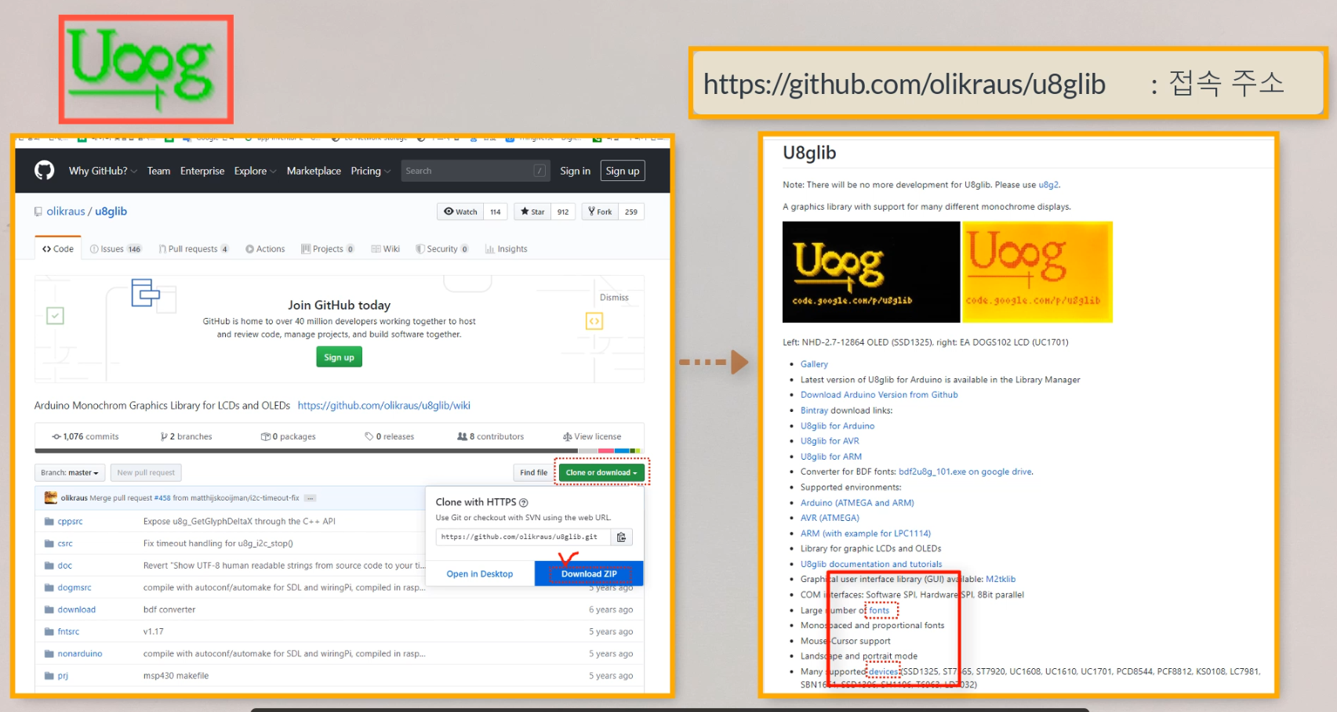Image resolution: width=1337 pixels, height=712 pixels.
Task: Click the prj folder icon
Action: (x=49, y=675)
